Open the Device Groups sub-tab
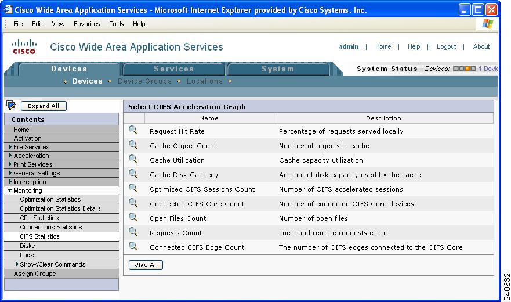Image resolution: width=511 pixels, height=302 pixels. tap(144, 81)
